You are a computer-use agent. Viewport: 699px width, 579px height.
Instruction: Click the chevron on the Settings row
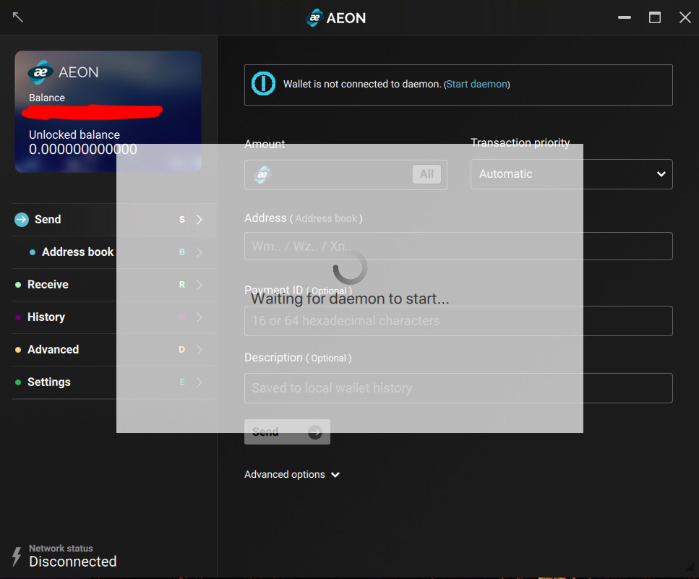[x=200, y=382]
